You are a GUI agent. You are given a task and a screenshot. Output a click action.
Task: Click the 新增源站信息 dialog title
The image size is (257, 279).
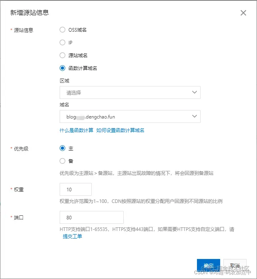click(x=30, y=12)
